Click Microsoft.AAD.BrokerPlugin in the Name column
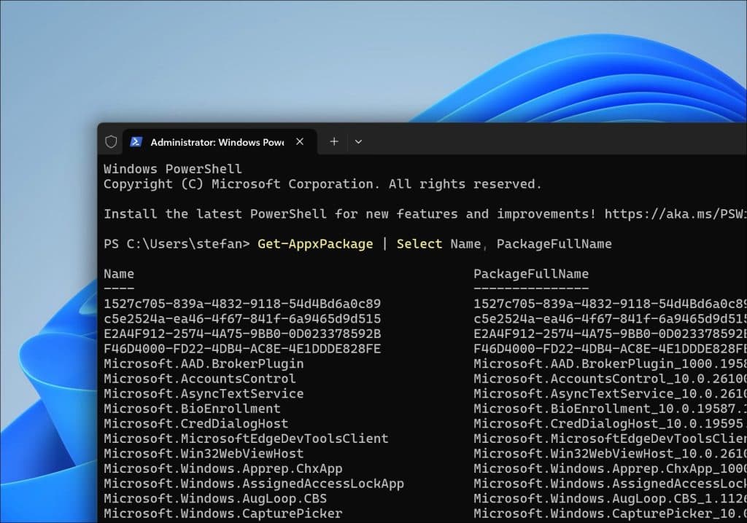This screenshot has height=523, width=747. (x=204, y=363)
